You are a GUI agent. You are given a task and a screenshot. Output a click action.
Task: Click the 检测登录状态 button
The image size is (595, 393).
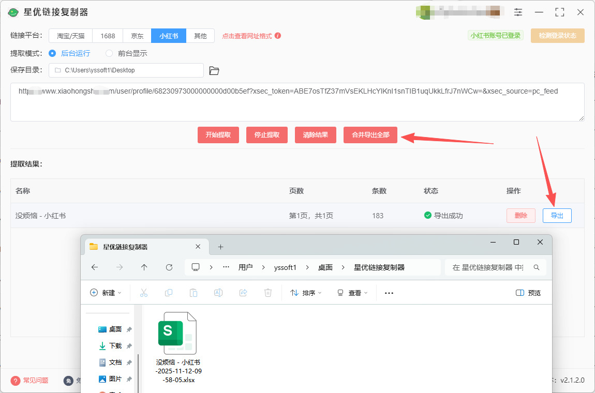click(x=557, y=36)
